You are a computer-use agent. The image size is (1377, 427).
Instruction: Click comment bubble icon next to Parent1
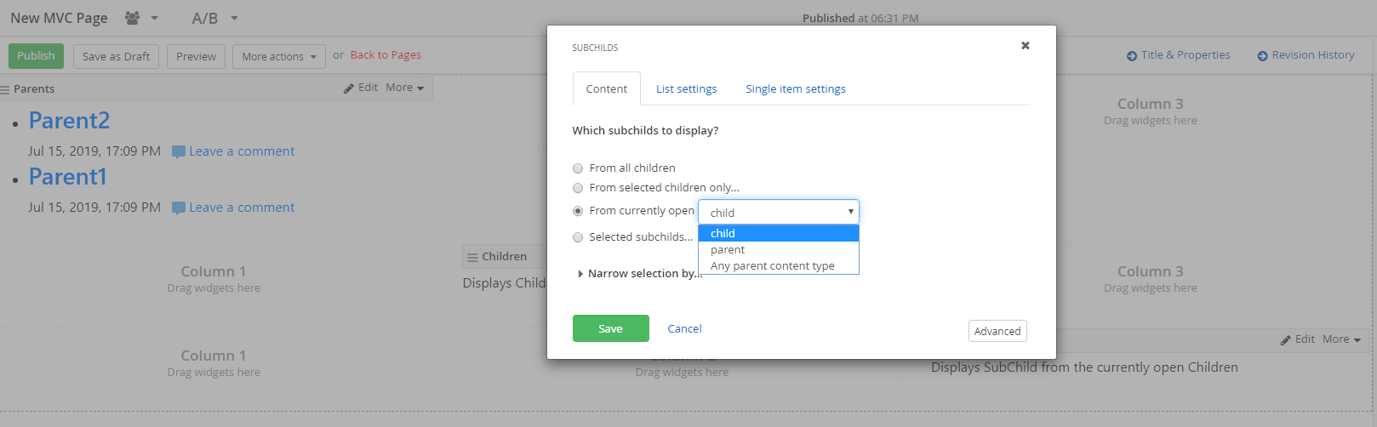(179, 208)
